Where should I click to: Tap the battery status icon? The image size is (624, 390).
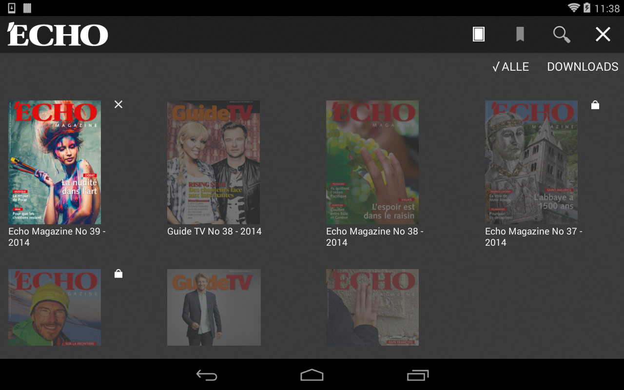tap(587, 8)
